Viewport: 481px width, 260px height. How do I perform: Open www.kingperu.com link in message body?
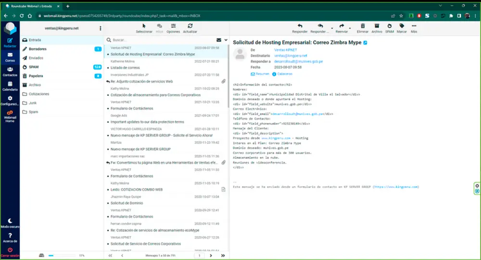tap(276, 138)
